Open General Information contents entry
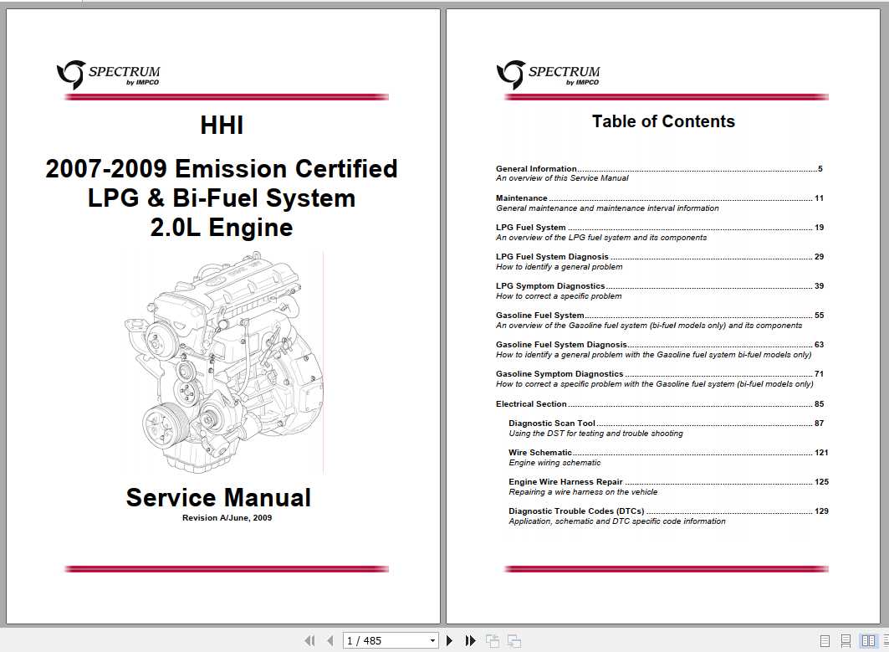Image resolution: width=889 pixels, height=652 pixels. (x=659, y=168)
